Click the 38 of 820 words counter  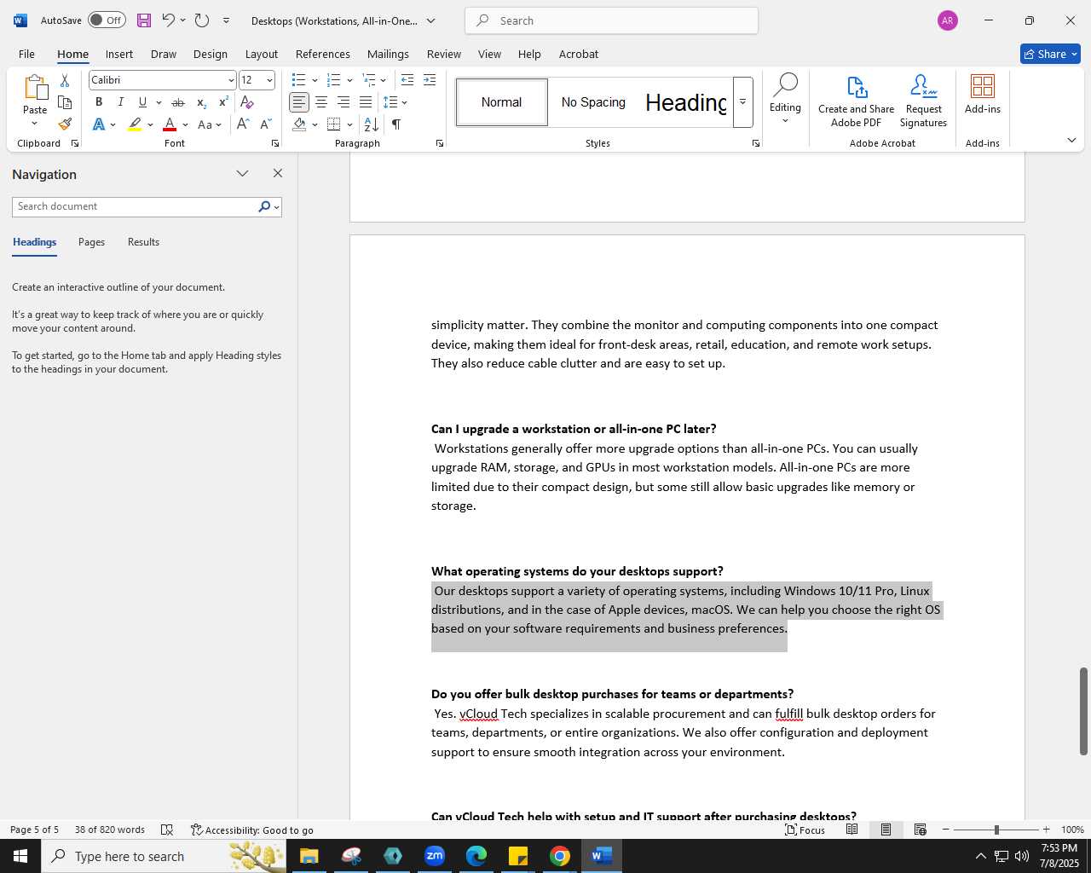110,830
